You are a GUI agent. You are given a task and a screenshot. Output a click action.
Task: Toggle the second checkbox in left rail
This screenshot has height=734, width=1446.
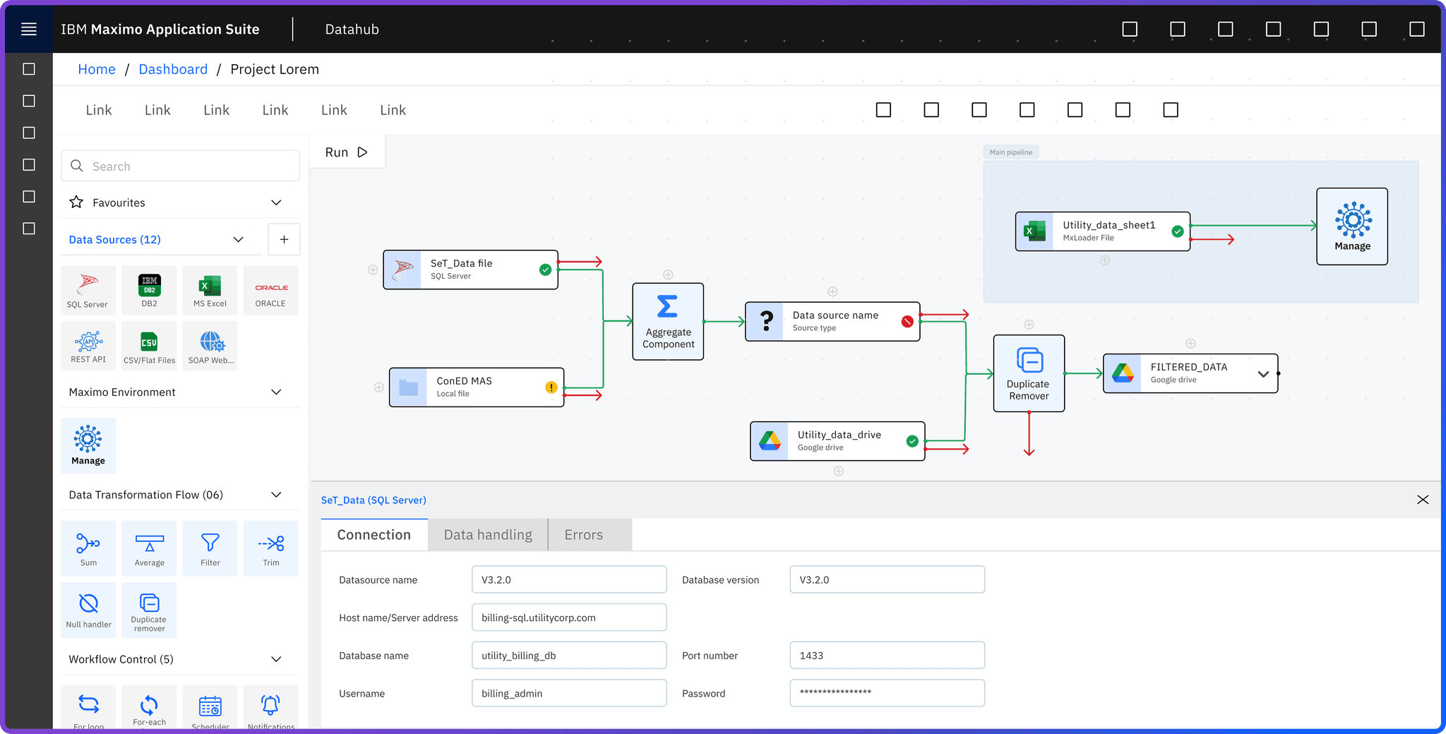tap(29, 101)
